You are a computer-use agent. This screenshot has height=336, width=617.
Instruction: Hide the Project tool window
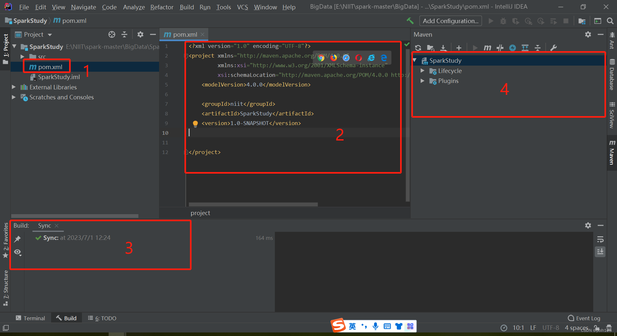coord(153,34)
